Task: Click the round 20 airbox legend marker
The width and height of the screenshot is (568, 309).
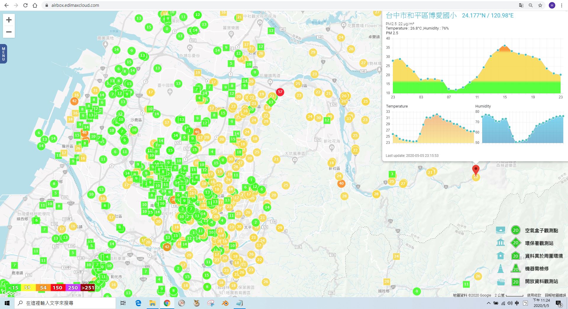Action: [516, 230]
